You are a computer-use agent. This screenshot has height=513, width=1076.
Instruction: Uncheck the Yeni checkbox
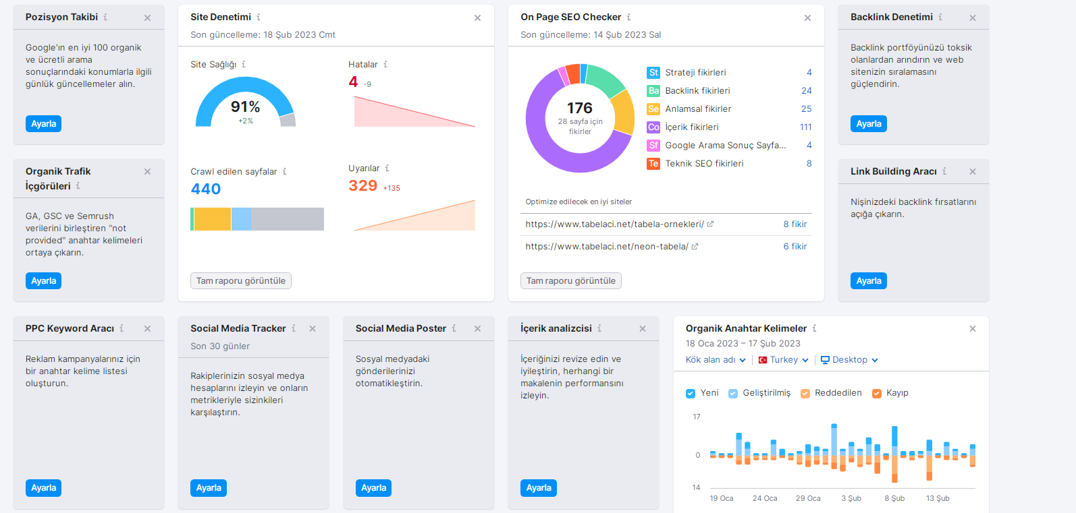pos(691,394)
